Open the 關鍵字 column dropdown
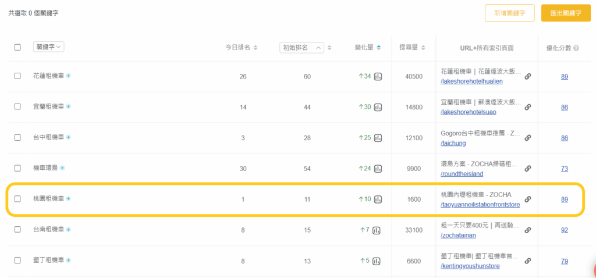596x278 pixels. pos(49,47)
